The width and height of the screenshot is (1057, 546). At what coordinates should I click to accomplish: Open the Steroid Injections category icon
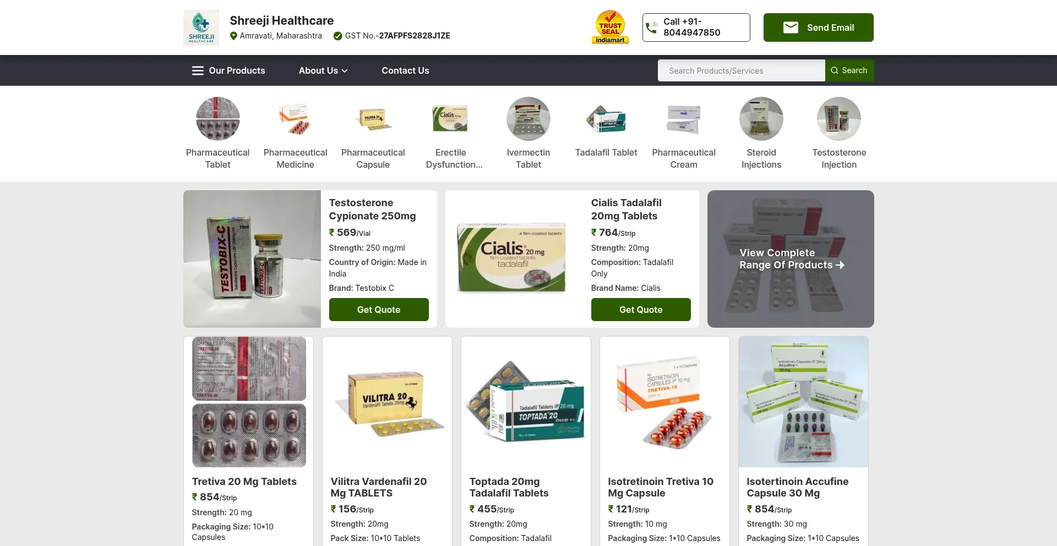761,119
